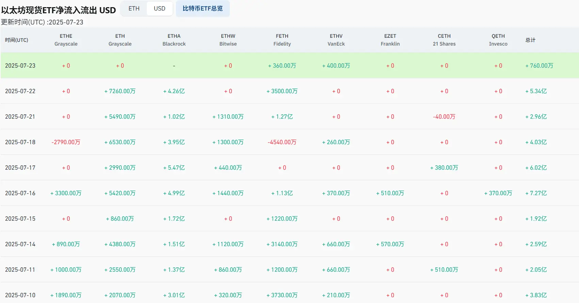This screenshot has height=303, width=579.
Task: Click the + 510.00万 21 Shares cell
Action: coord(444,270)
